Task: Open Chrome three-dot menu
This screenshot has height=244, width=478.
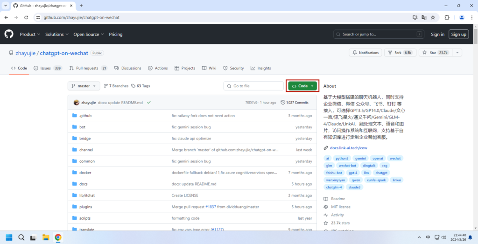Action: [x=472, y=18]
